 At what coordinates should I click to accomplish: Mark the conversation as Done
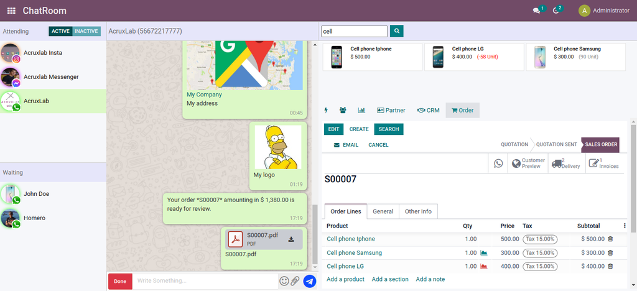click(x=120, y=281)
